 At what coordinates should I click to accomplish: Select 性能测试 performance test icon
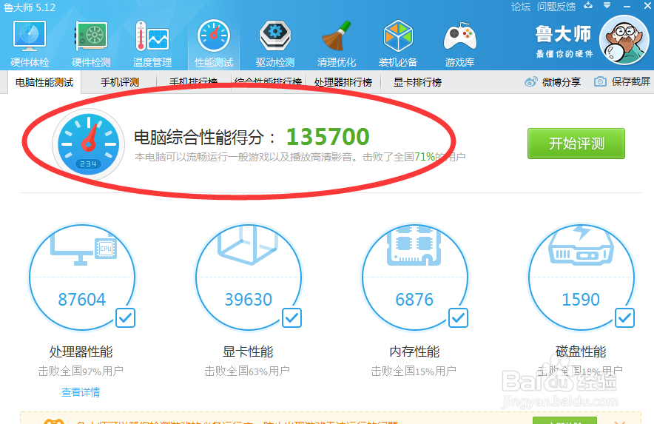(x=214, y=36)
